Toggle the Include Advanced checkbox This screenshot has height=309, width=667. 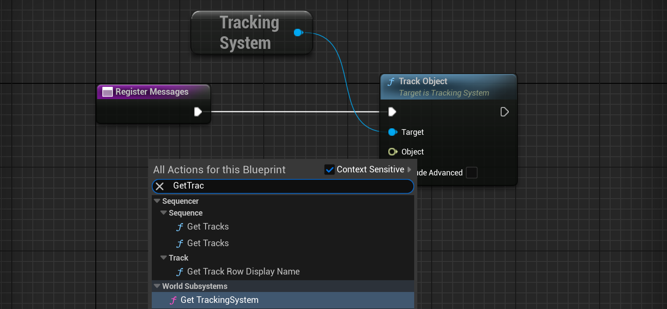471,173
